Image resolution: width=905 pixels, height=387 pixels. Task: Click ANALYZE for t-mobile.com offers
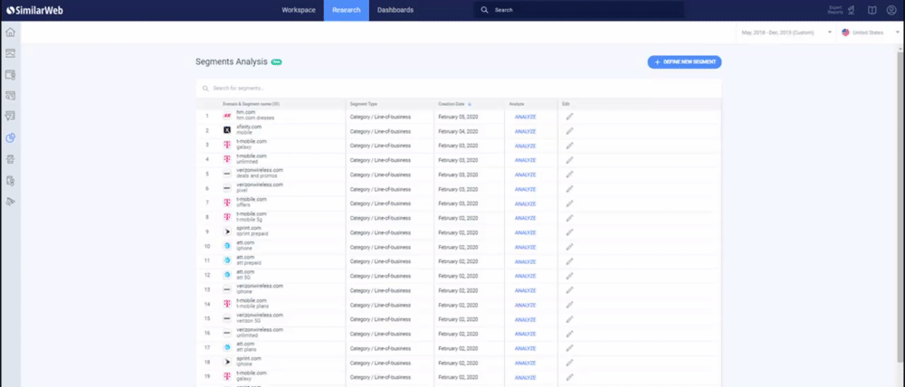(525, 203)
